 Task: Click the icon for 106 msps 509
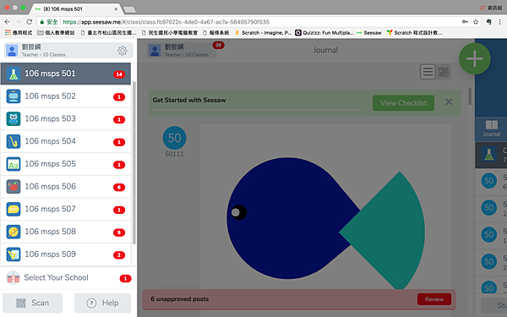14,254
